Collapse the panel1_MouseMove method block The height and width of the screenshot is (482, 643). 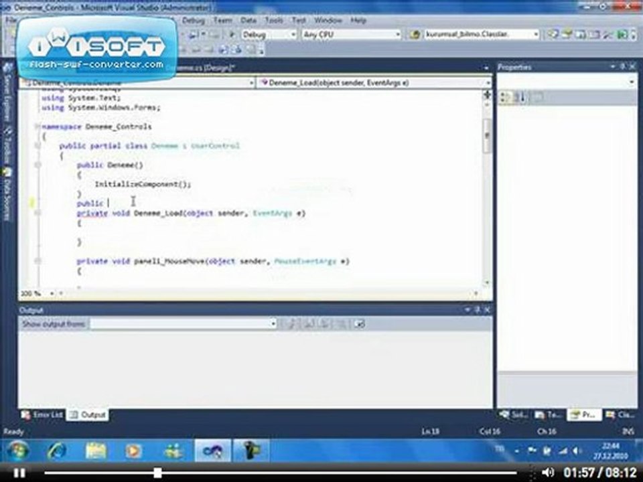click(x=38, y=261)
